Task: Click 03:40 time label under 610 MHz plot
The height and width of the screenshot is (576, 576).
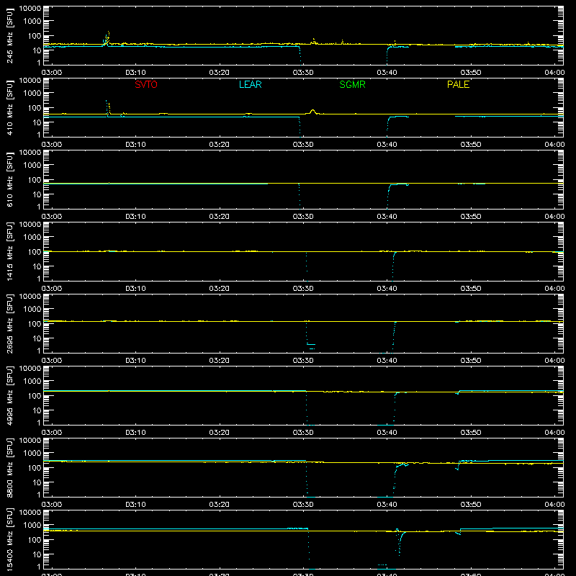Action: (387, 217)
